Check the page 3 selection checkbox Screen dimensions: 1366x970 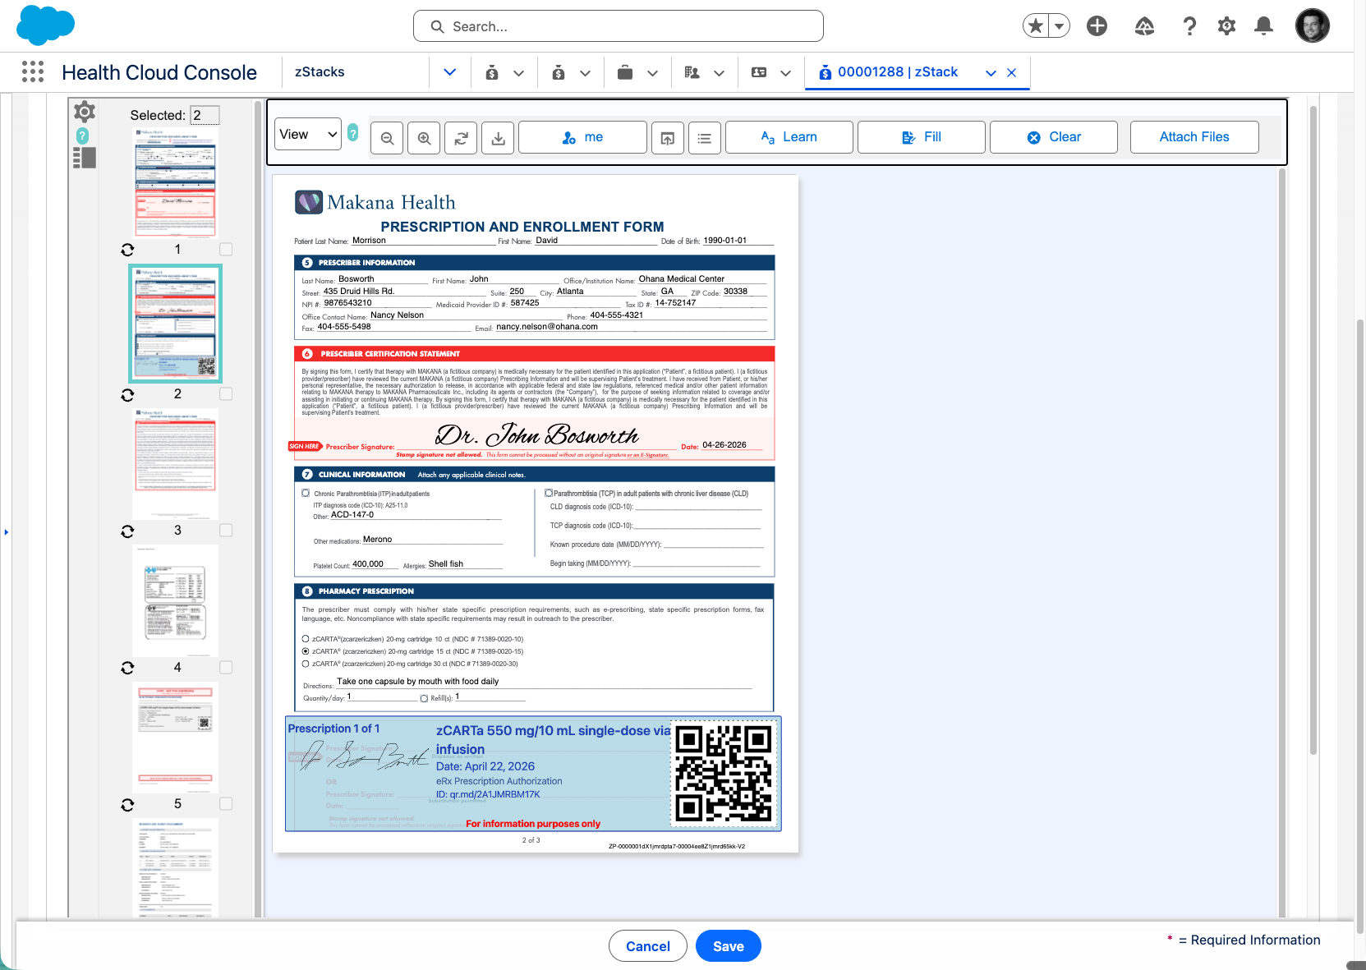pos(226,531)
